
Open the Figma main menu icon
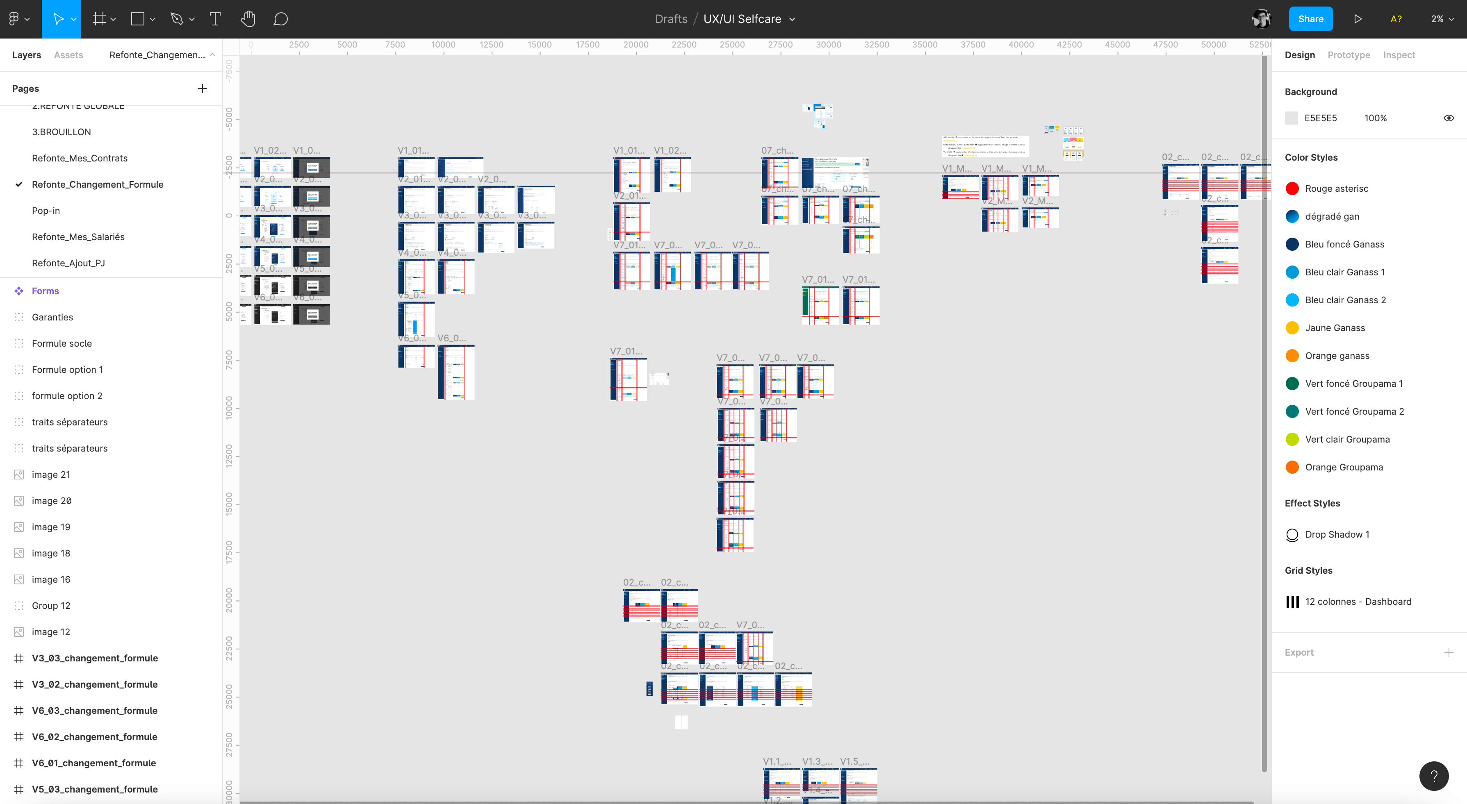14,19
